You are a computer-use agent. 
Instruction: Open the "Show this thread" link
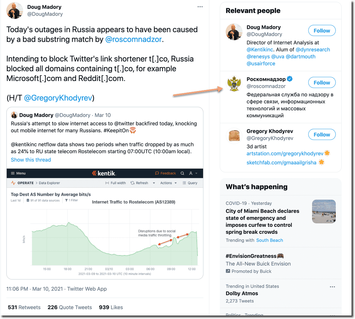[31, 160]
